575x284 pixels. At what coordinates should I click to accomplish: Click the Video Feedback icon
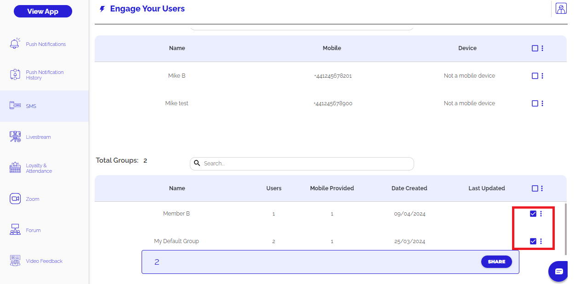[x=15, y=261]
